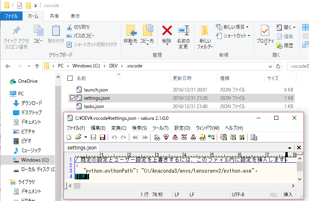309x201 pixels.
Task: Click the 切り取り scissors button
Action: (78, 27)
